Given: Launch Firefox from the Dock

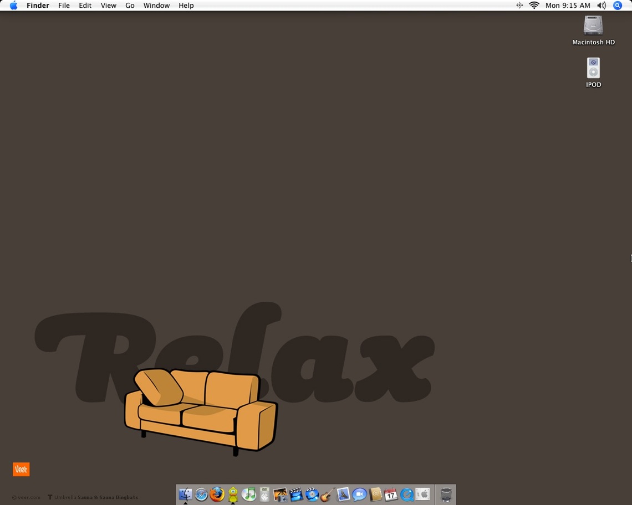Looking at the screenshot, I should click(x=217, y=494).
